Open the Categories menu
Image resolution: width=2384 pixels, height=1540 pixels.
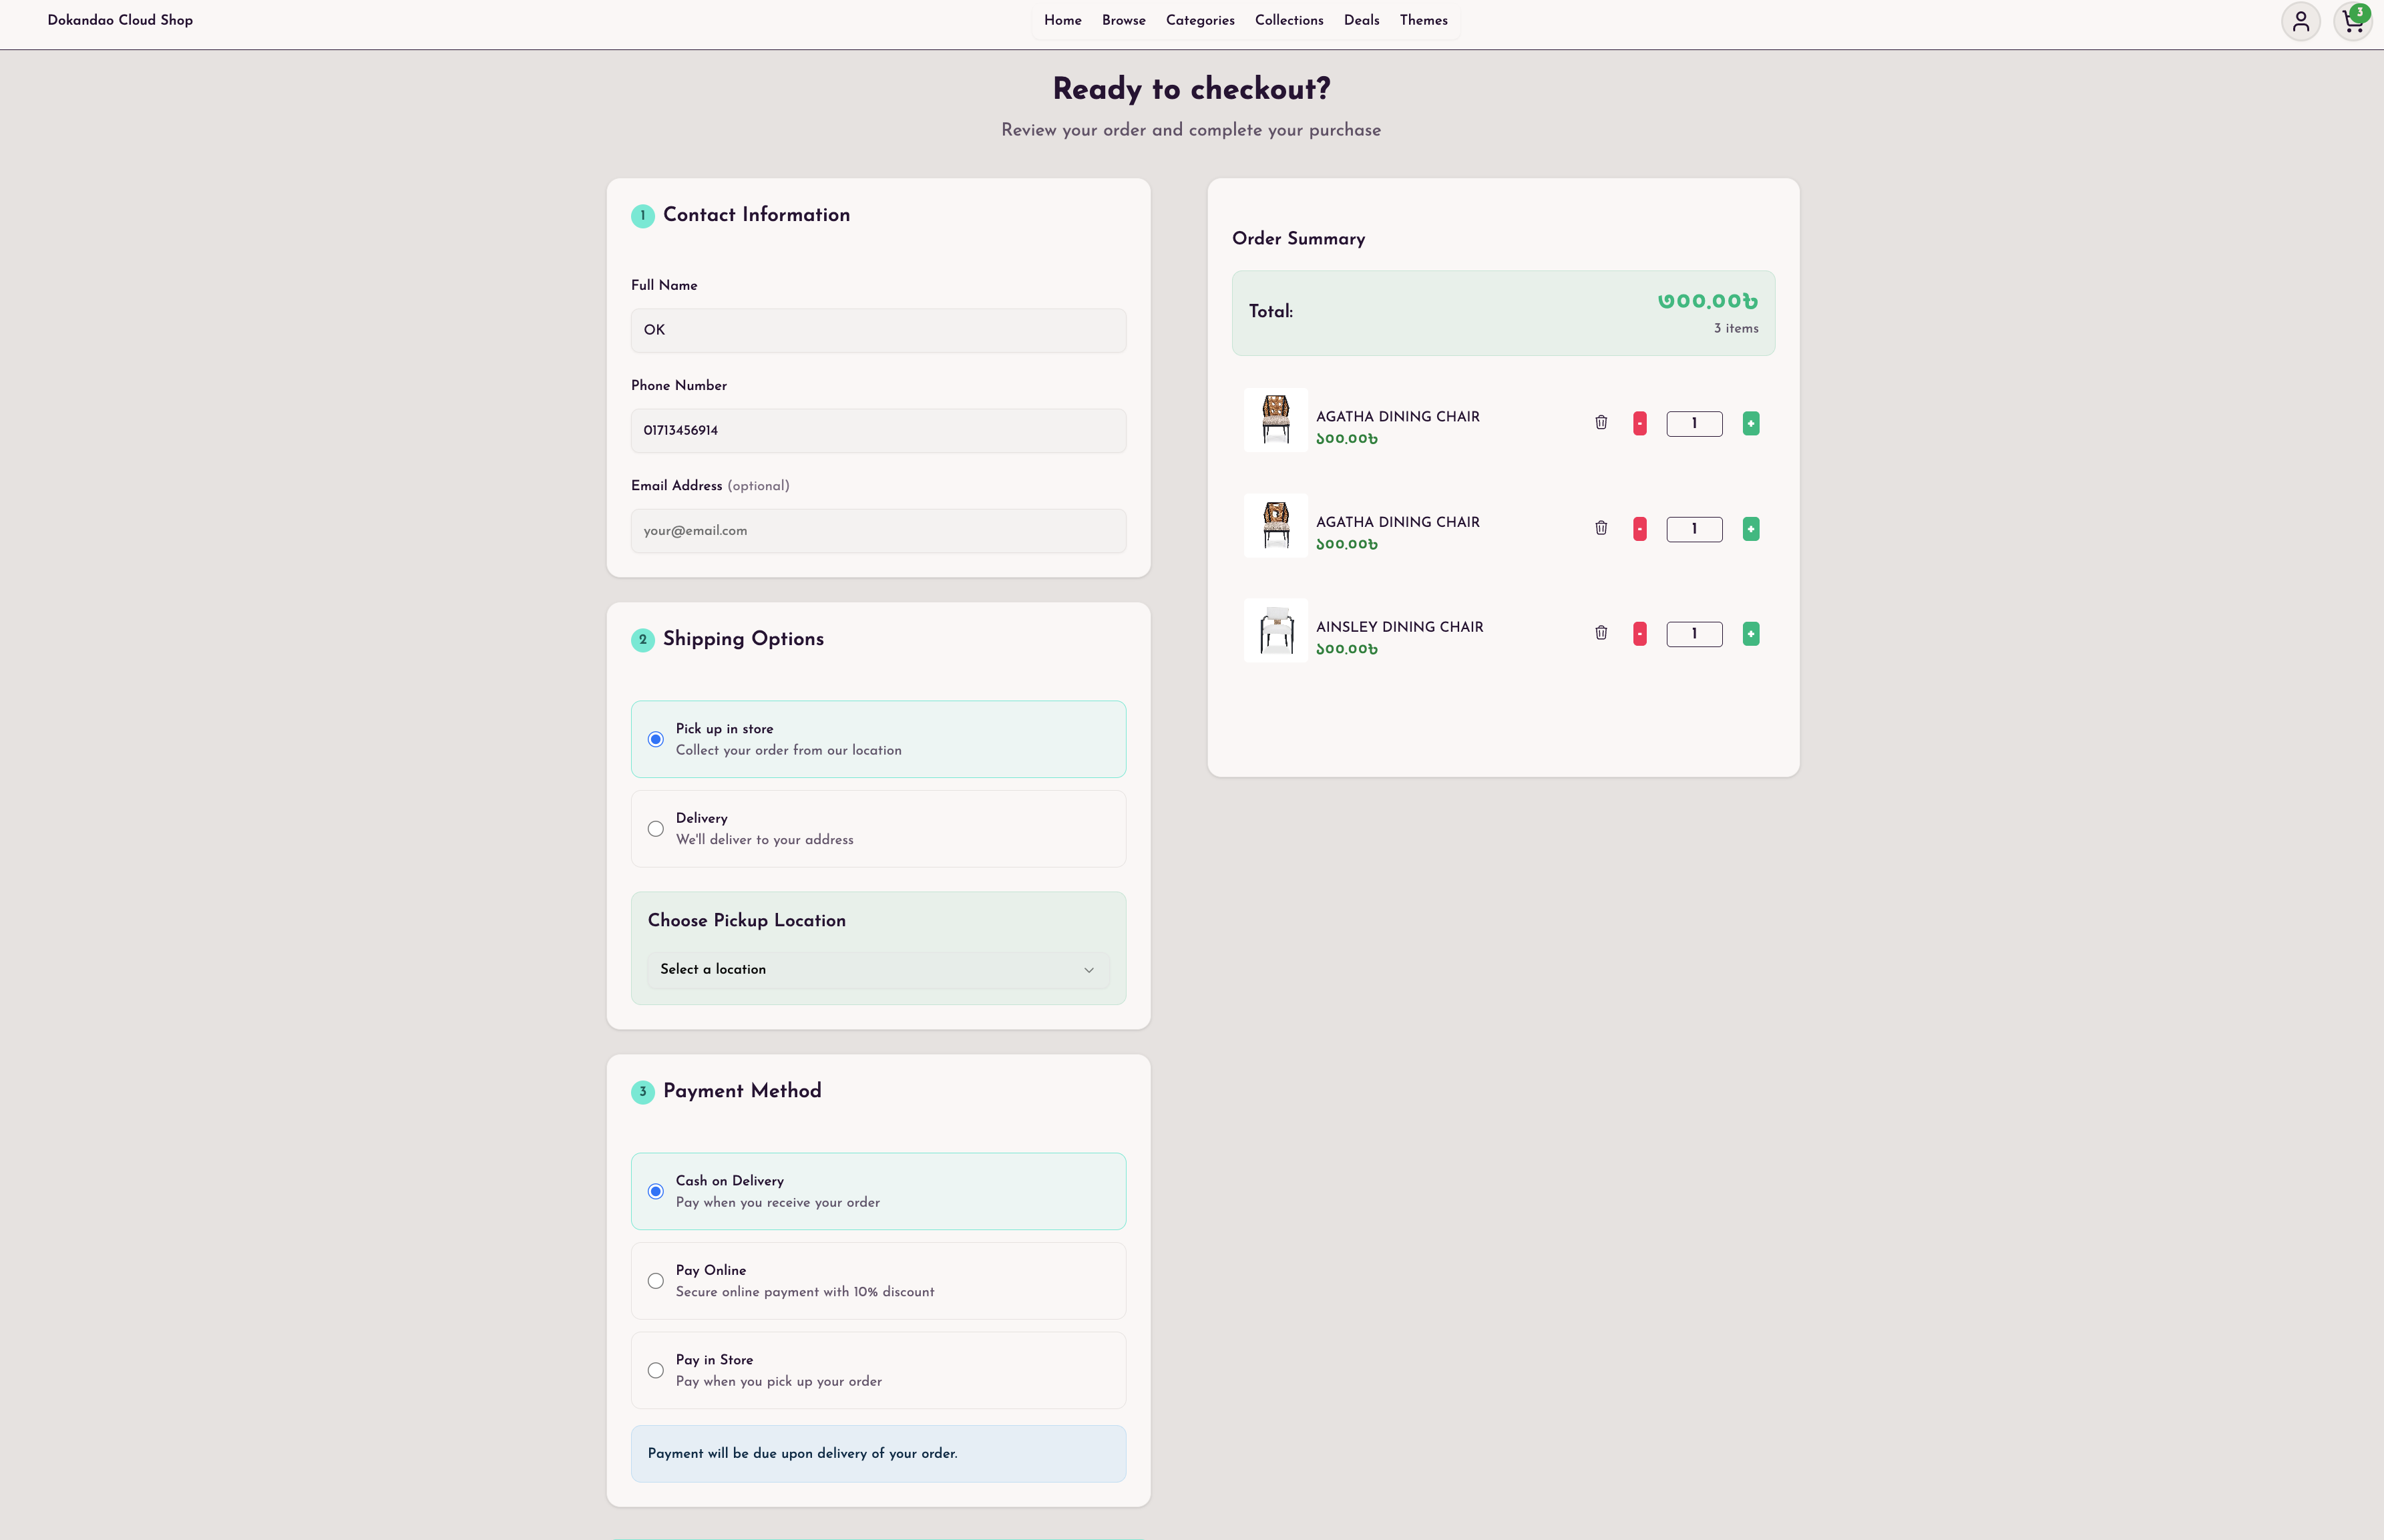click(x=1200, y=20)
